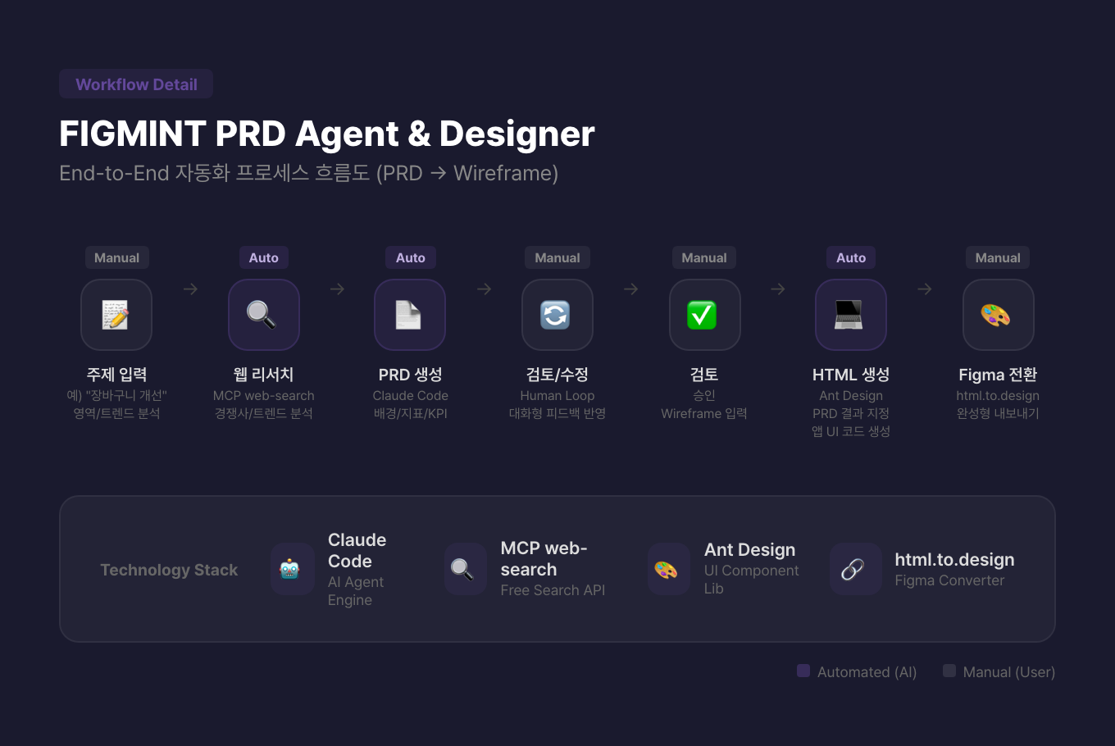The image size is (1115, 746).
Task: Select the robot icon beside Claude Code
Action: pyautogui.click(x=291, y=569)
